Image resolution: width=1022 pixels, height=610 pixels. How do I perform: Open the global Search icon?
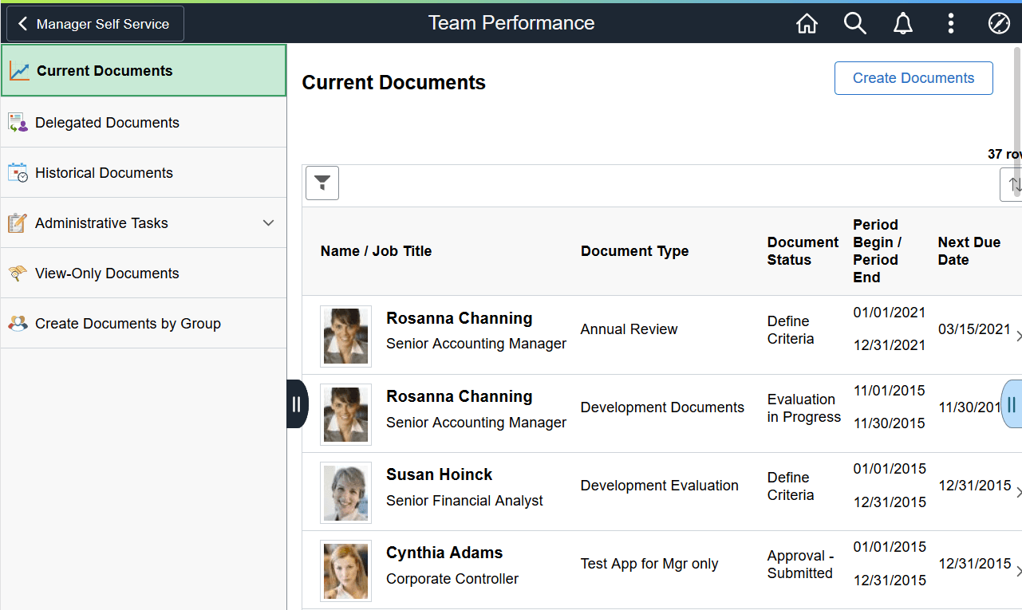854,23
